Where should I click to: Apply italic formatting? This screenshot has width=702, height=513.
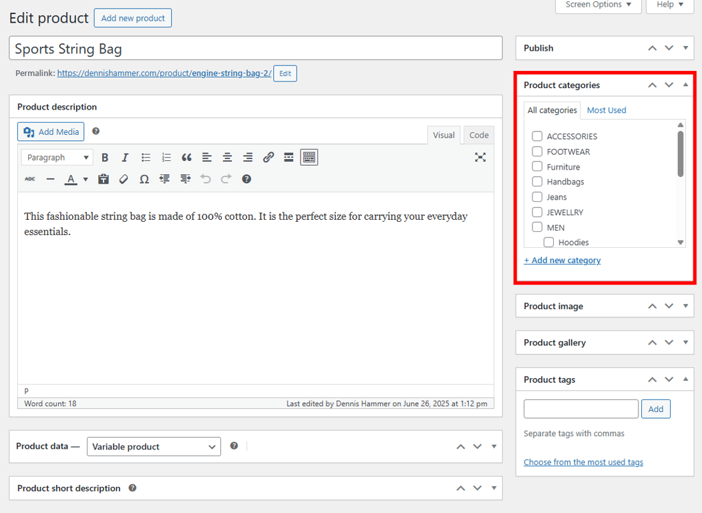125,157
